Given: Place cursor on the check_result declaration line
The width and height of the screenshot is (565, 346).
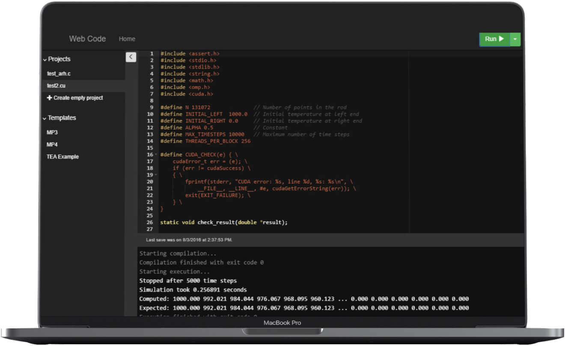Looking at the screenshot, I should click(x=223, y=222).
